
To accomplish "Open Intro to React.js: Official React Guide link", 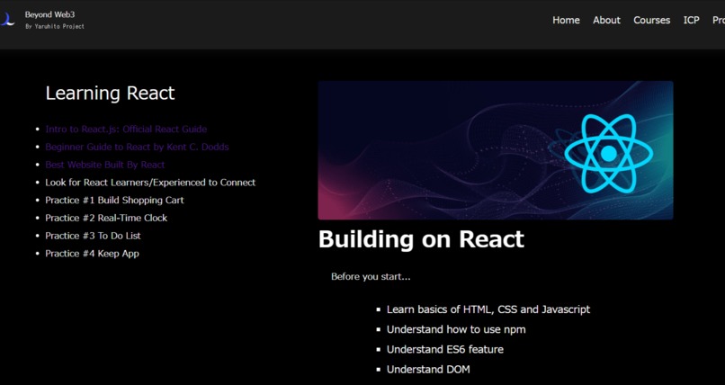I will pyautogui.click(x=126, y=129).
